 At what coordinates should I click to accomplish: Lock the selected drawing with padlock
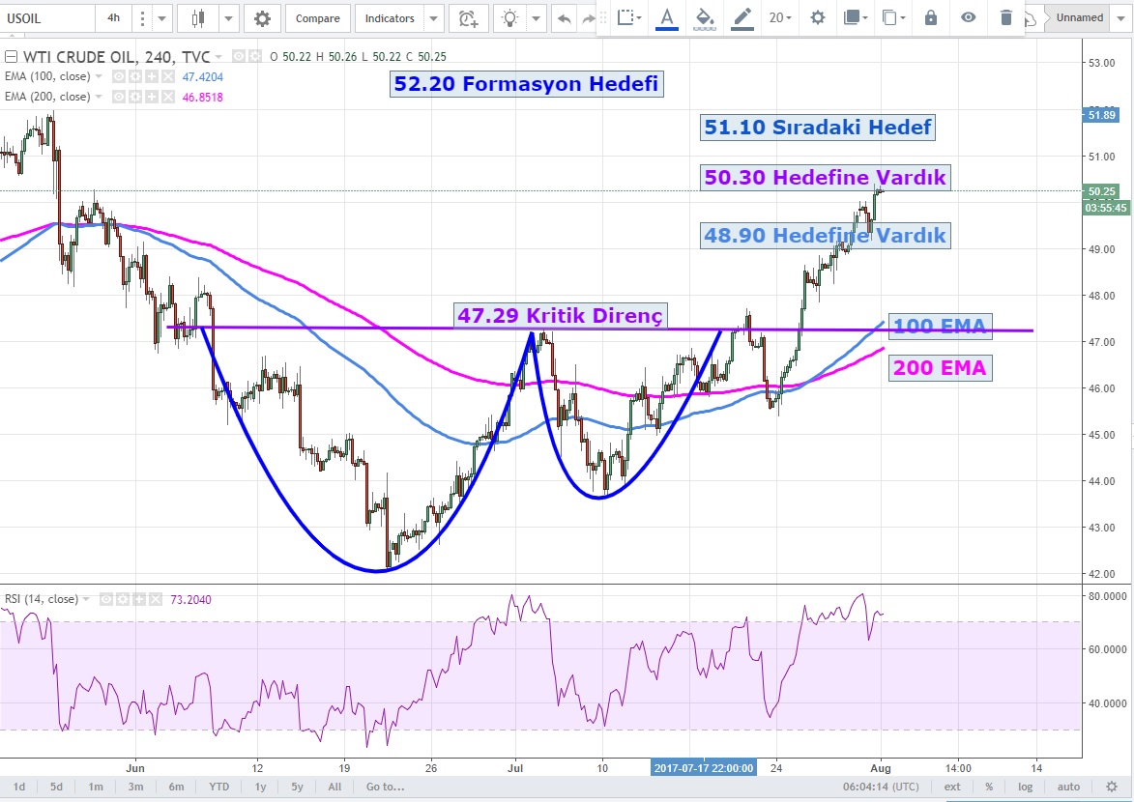point(930,17)
